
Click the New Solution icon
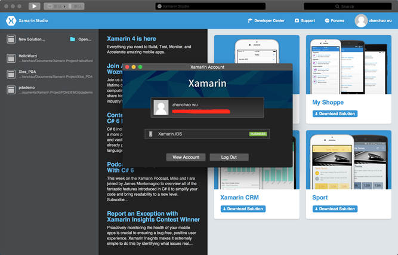(x=11, y=39)
